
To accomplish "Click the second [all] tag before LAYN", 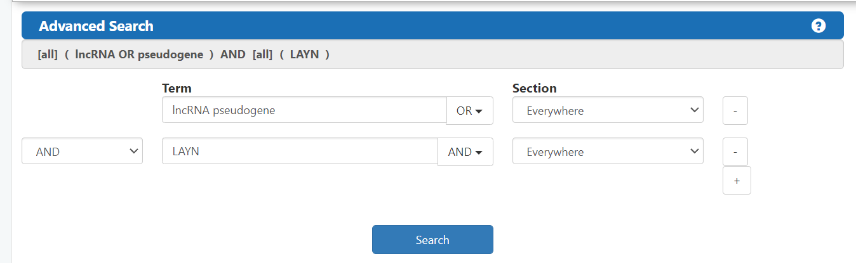I will [262, 55].
